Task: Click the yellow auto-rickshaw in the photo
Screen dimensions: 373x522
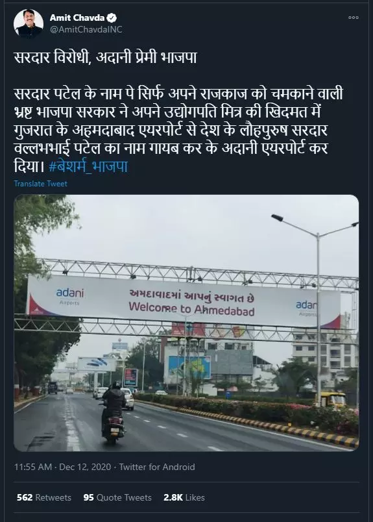Action: (331, 399)
